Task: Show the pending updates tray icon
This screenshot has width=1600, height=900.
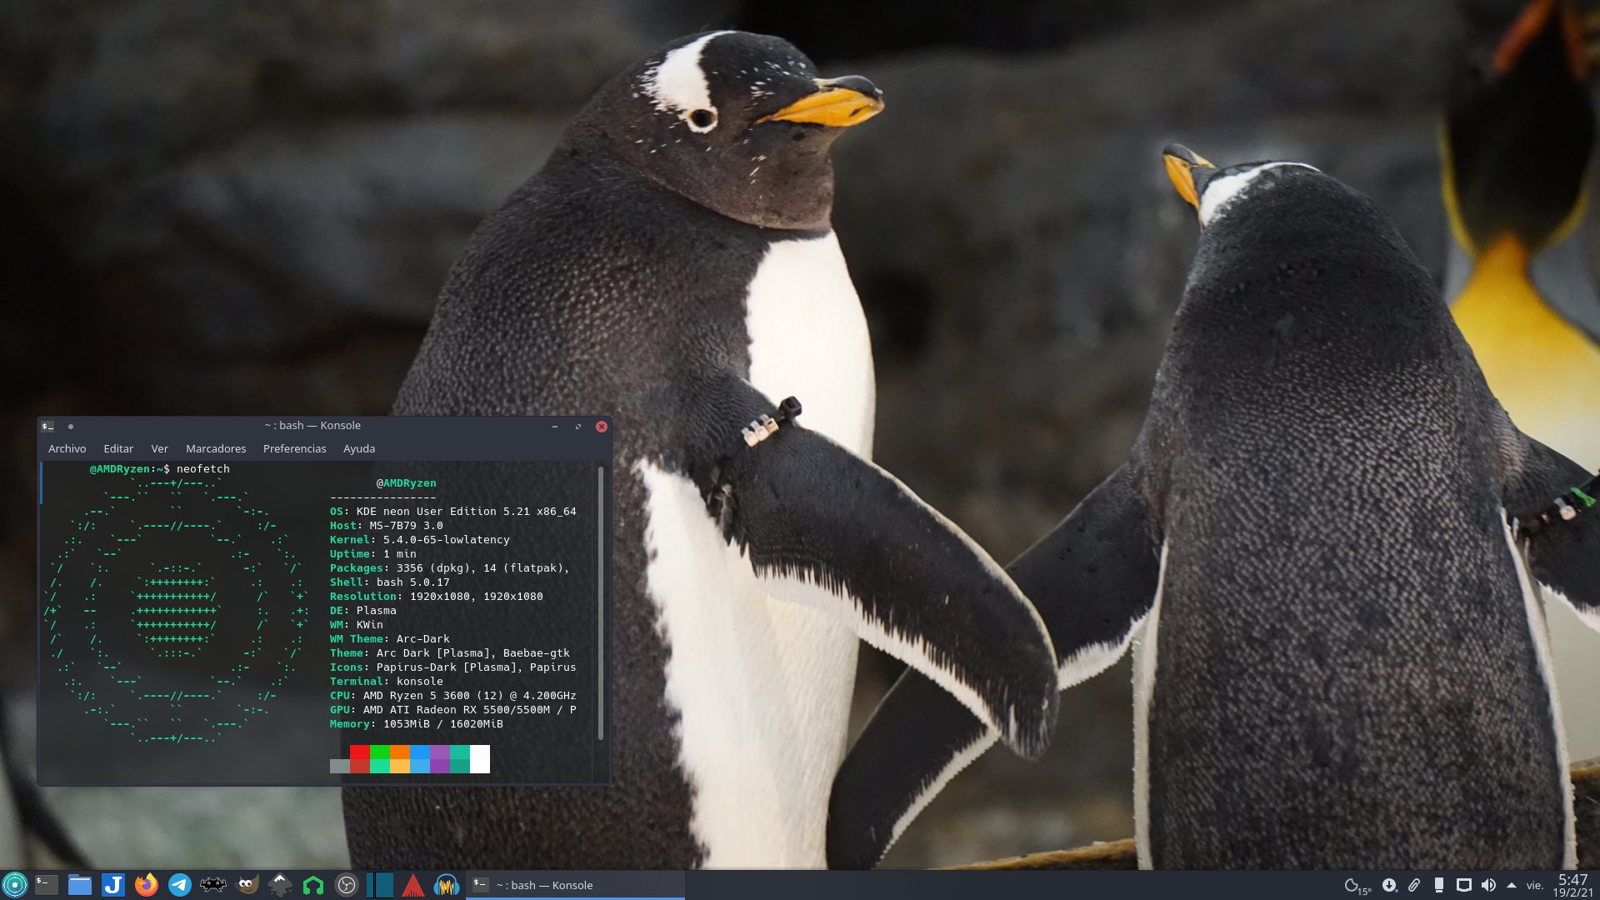Action: click(1389, 885)
